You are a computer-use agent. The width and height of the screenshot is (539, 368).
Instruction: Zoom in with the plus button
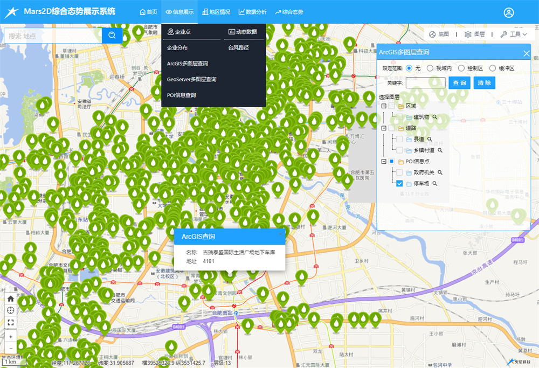point(11,337)
